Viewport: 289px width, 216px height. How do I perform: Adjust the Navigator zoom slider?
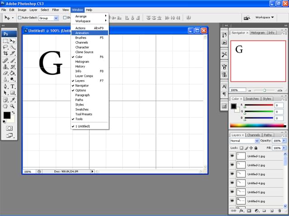(265, 90)
